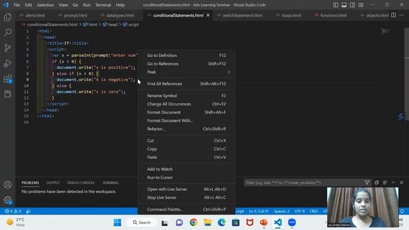409x230 pixels.
Task: Select Run to Cursor
Action: 187,178
